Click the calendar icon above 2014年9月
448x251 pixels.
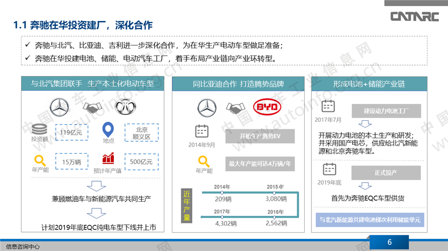[202, 131]
